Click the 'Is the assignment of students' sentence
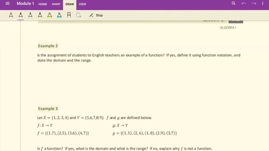The height and width of the screenshot is (151, 269). tap(139, 55)
